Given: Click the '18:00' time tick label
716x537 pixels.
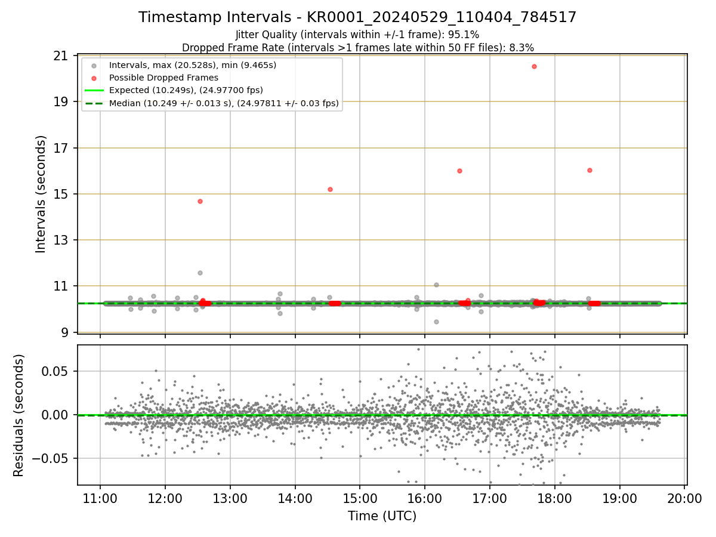Looking at the screenshot, I should (x=555, y=498).
